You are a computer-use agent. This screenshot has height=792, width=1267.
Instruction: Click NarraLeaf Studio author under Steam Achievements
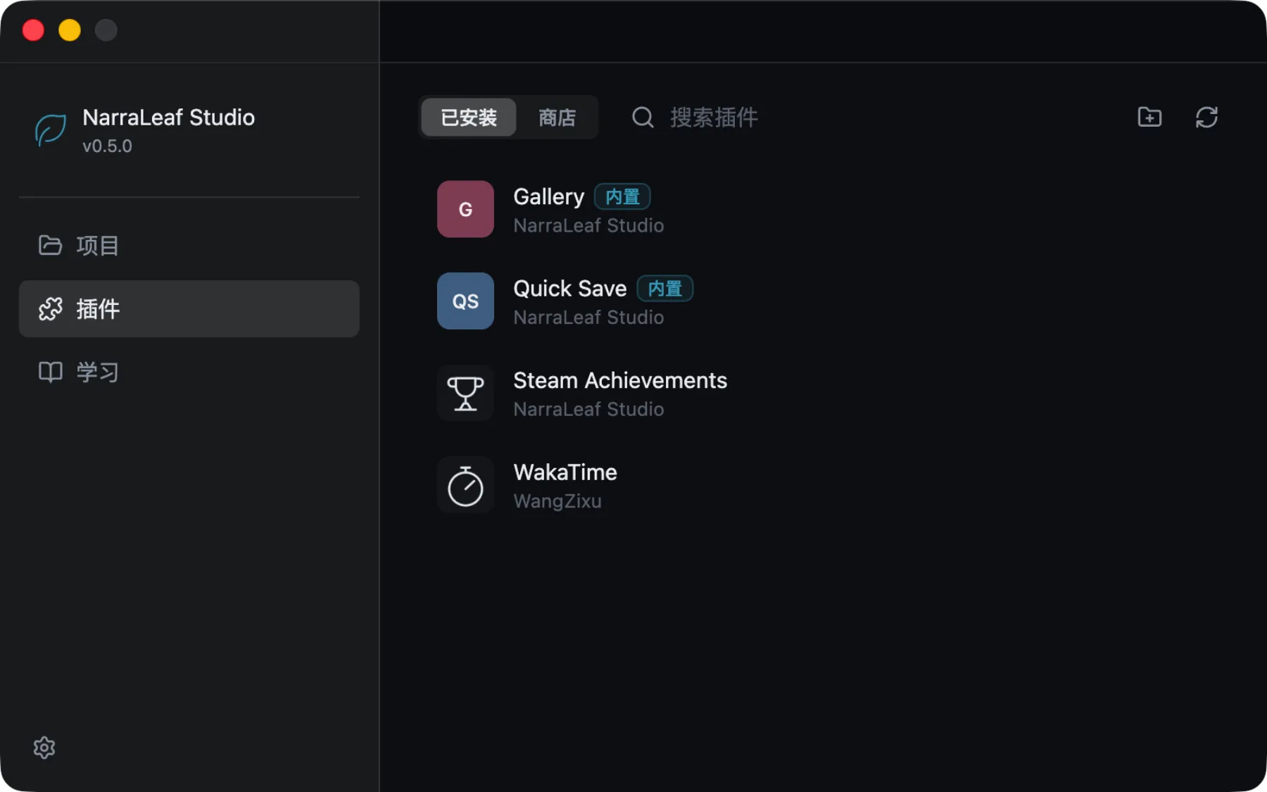(x=588, y=409)
